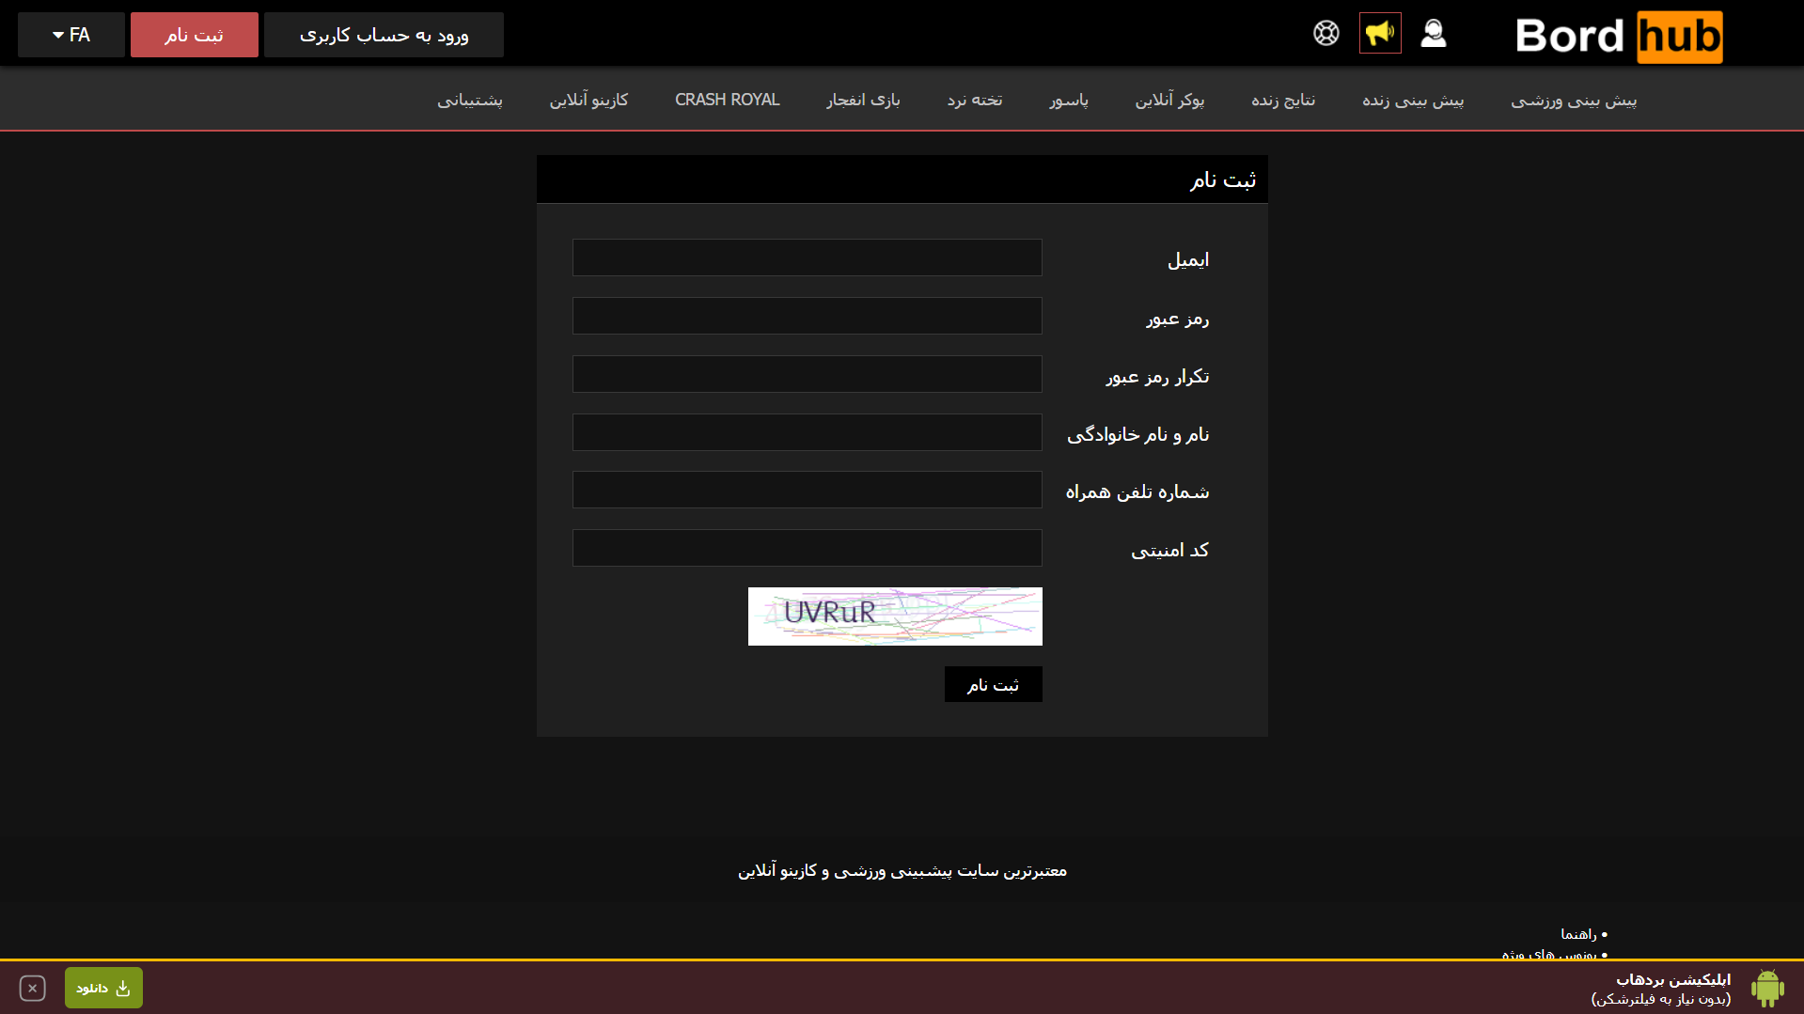
Task: Click the red ثبت نام header button
Action: [195, 35]
